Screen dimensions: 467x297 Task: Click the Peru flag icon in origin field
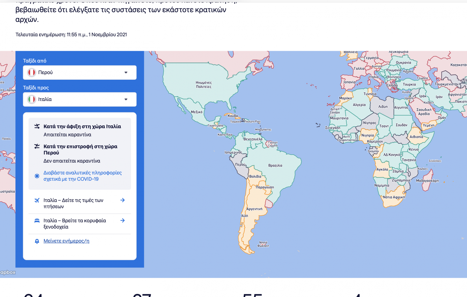(x=32, y=72)
